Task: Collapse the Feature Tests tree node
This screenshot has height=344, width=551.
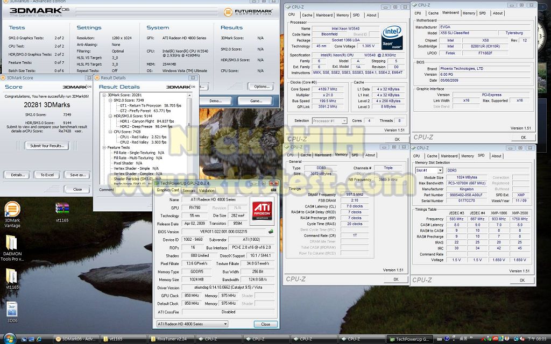Action: coord(103,147)
